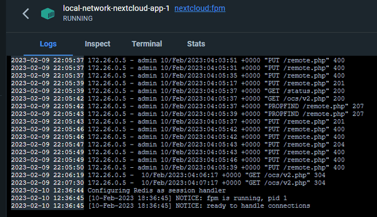The image size is (377, 217).
Task: Show the Stats tab
Action: (x=196, y=44)
